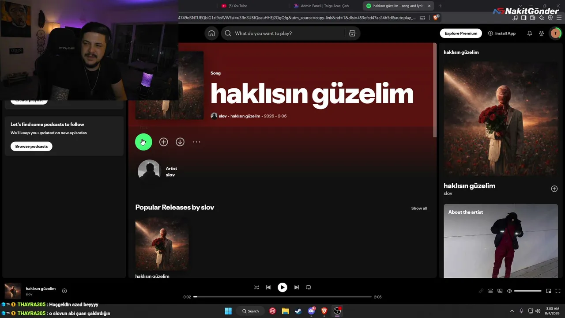Open the Brave Leo AI sparkle icon

coord(542,18)
